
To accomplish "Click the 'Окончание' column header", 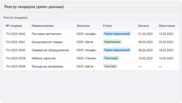I will (x=167, y=26).
